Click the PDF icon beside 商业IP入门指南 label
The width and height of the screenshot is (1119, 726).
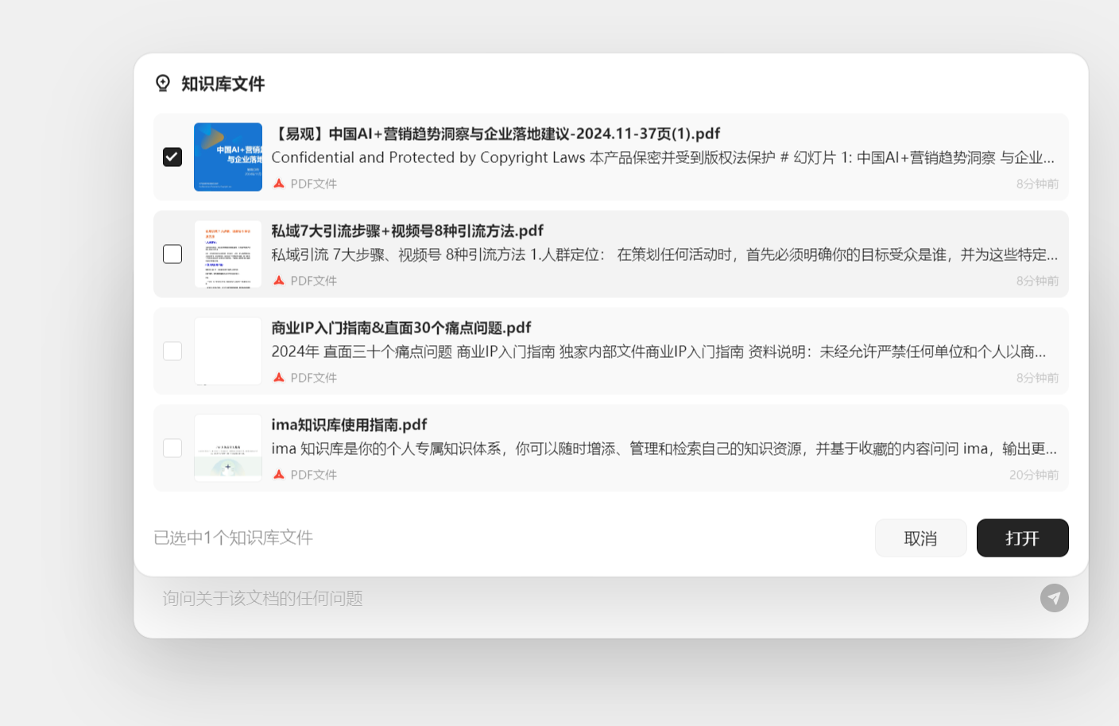click(279, 377)
